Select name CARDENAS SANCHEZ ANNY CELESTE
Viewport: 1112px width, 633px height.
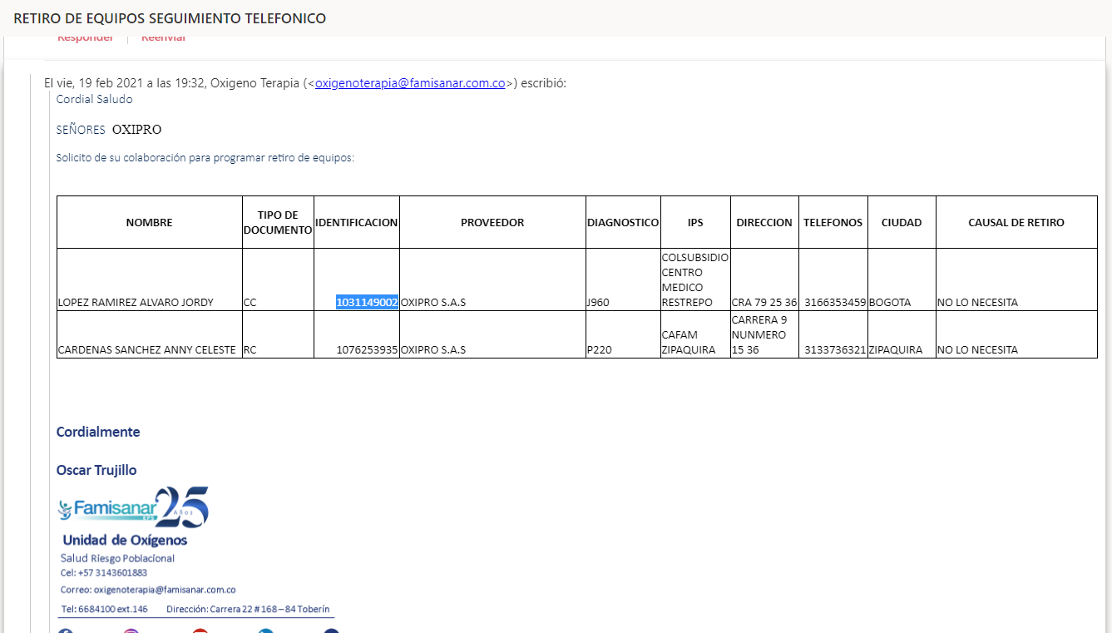147,350
